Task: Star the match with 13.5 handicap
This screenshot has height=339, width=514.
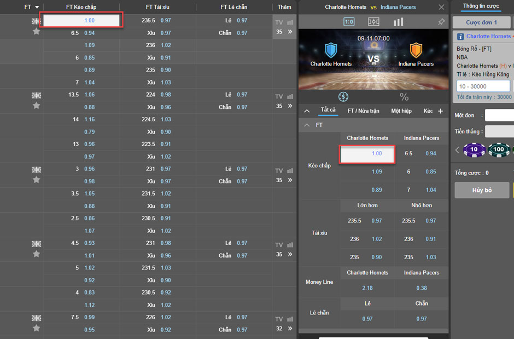Action: 37,106
